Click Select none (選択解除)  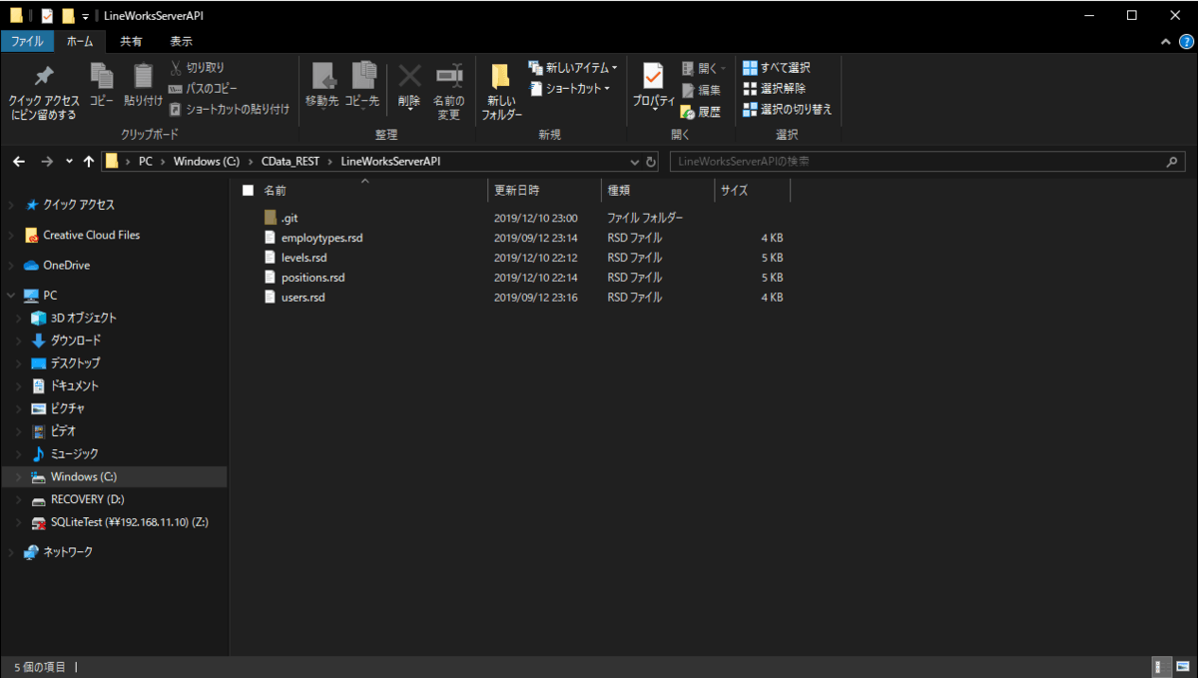[x=775, y=89]
